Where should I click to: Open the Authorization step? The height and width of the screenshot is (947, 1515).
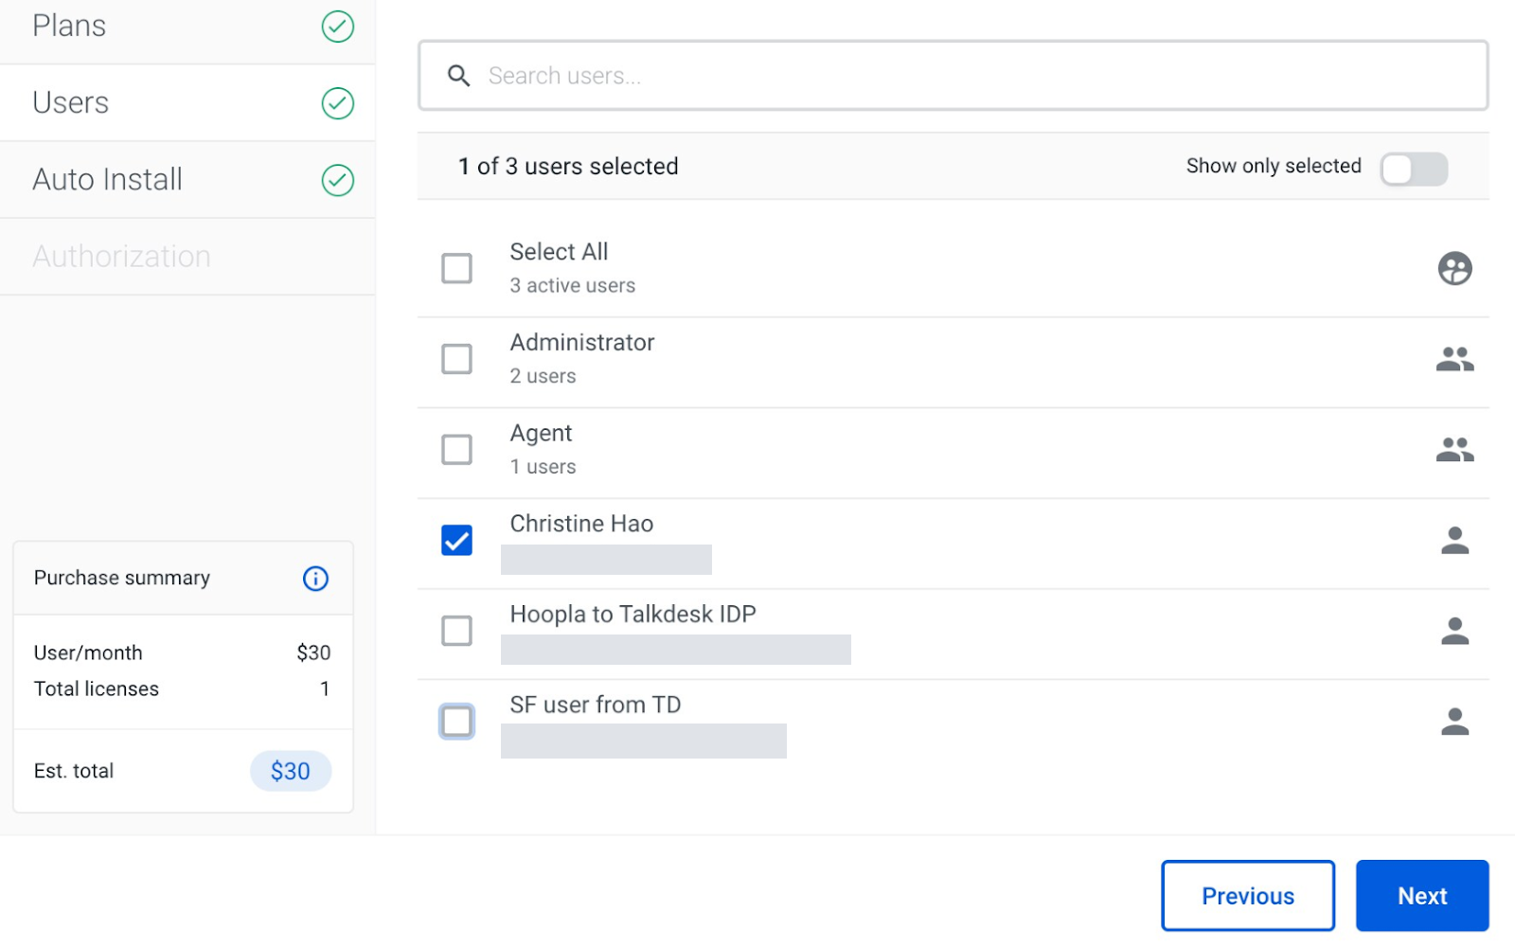click(187, 257)
